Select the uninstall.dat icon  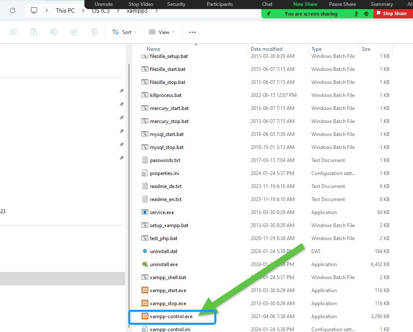click(145, 251)
